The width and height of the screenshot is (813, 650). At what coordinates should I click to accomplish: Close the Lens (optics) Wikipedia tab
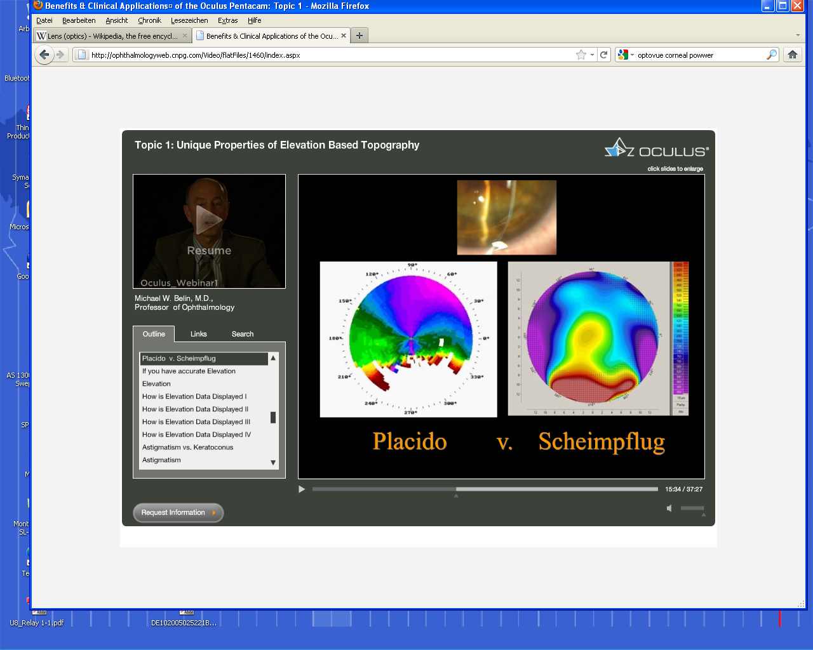[x=185, y=36]
